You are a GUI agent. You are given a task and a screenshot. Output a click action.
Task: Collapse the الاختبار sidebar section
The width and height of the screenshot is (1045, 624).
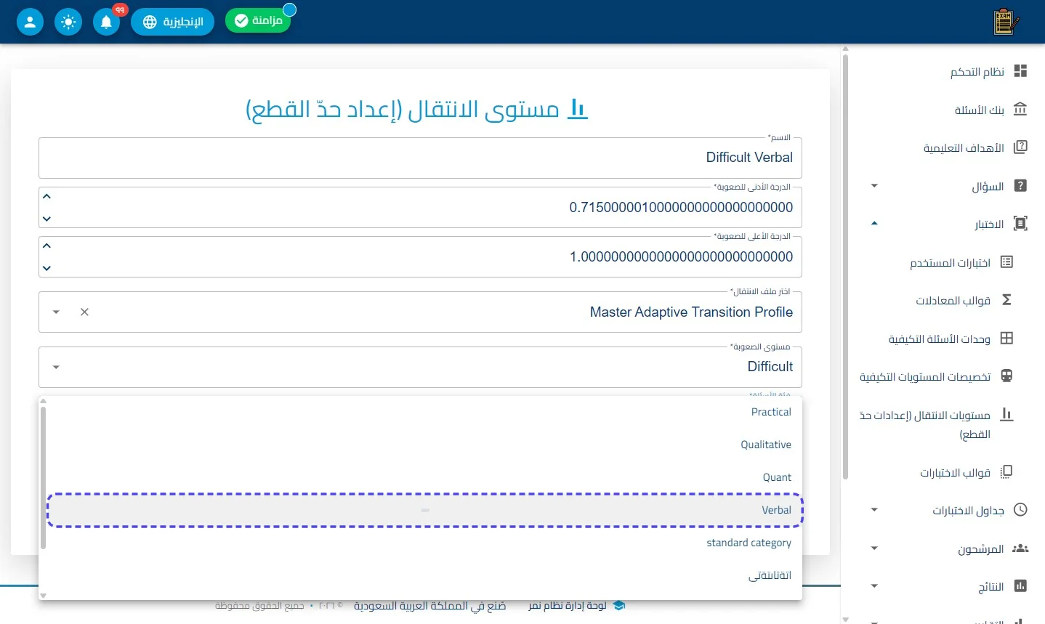(x=874, y=224)
